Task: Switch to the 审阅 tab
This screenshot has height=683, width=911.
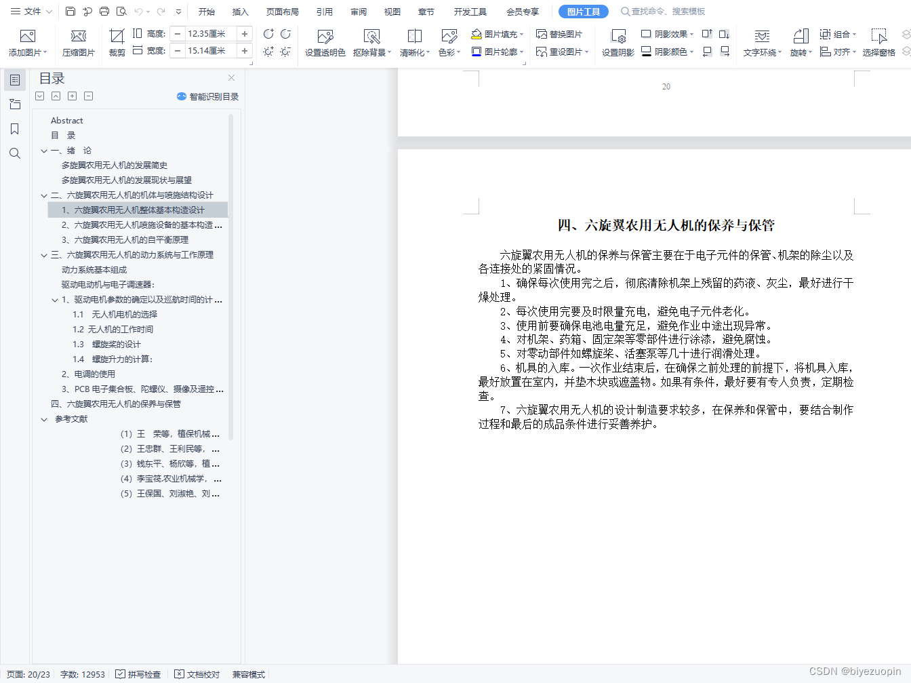Action: pos(359,12)
